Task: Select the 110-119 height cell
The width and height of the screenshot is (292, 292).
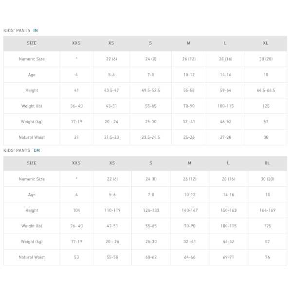Action: 112,210
